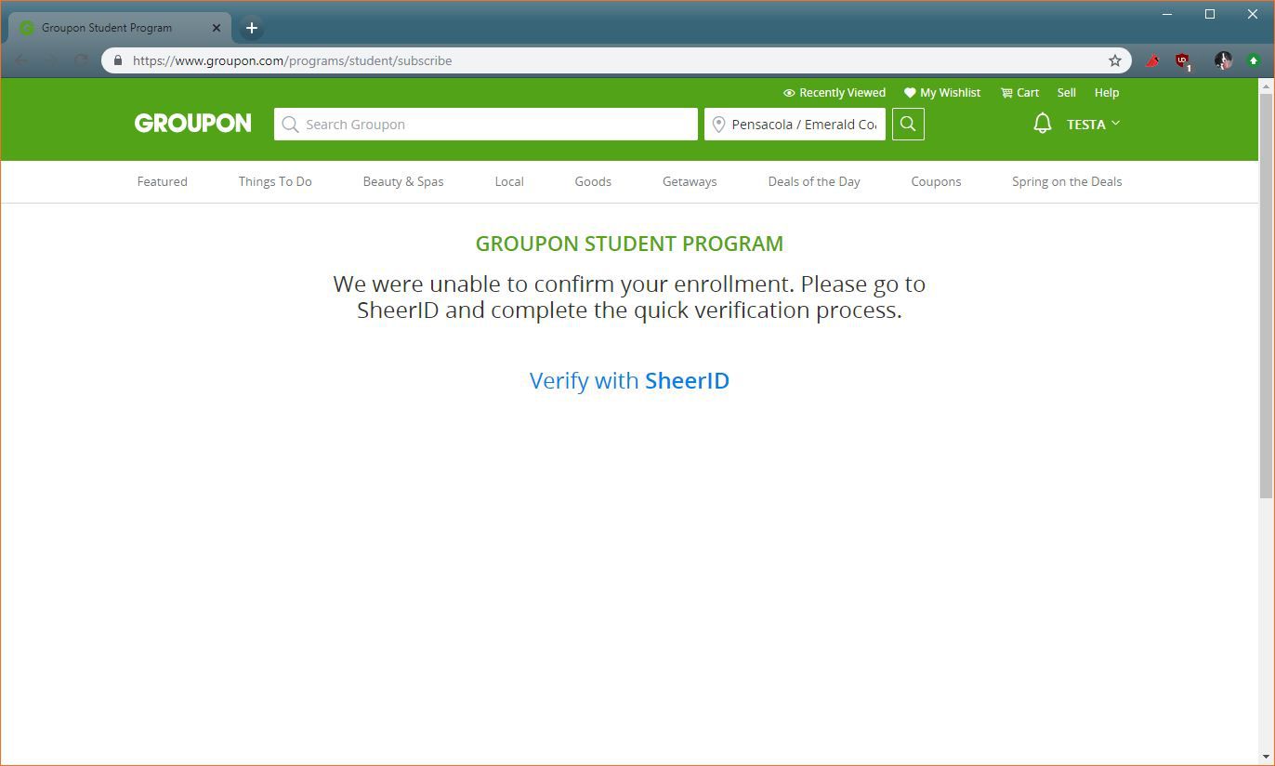
Task: Click the uBlock Origin extension icon
Action: (1183, 61)
